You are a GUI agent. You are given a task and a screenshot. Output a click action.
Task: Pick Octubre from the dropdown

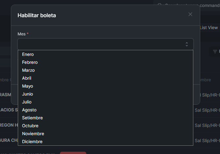pos(30,126)
